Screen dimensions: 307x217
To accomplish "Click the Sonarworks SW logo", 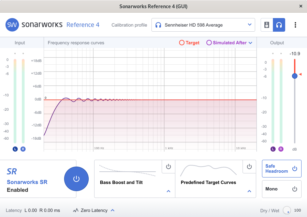I will (x=12, y=25).
